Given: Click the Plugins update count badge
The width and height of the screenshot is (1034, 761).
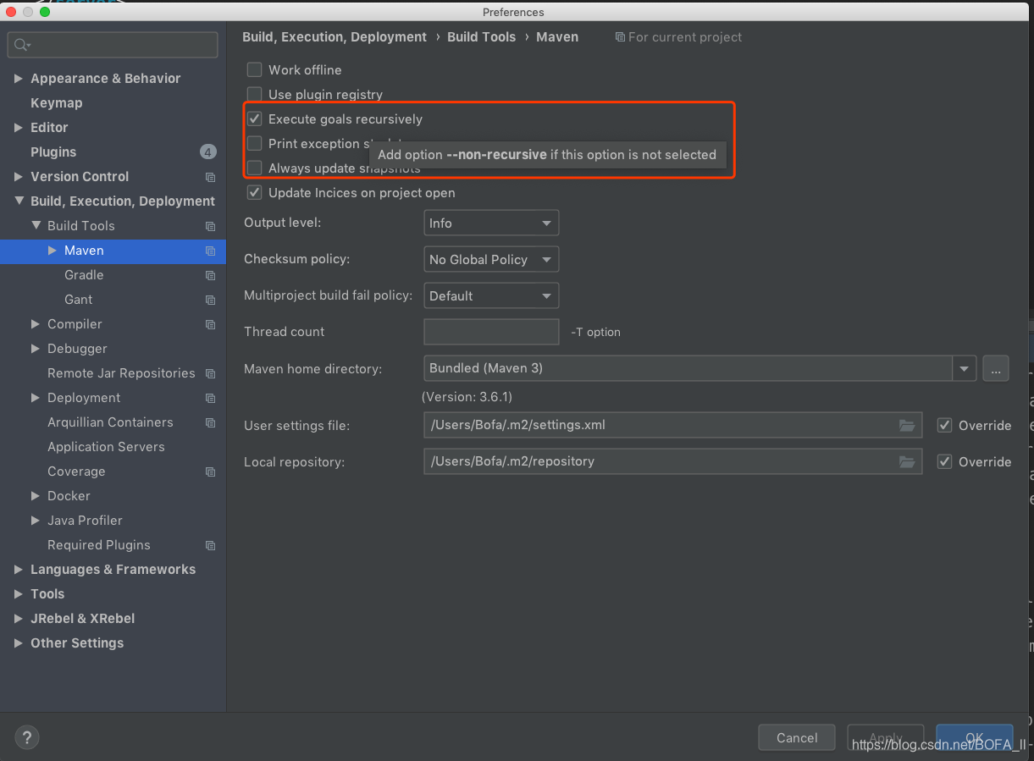Looking at the screenshot, I should point(208,152).
